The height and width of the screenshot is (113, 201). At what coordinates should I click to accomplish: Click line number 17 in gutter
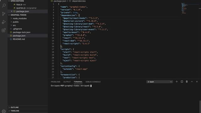click(53, 49)
